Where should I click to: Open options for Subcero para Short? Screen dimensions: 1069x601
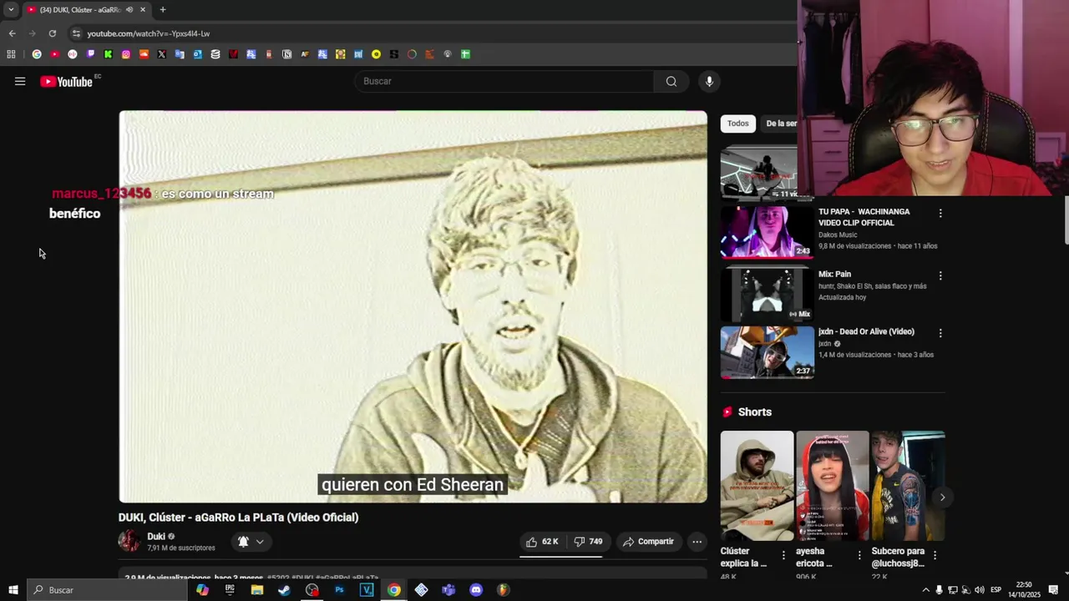(x=935, y=555)
